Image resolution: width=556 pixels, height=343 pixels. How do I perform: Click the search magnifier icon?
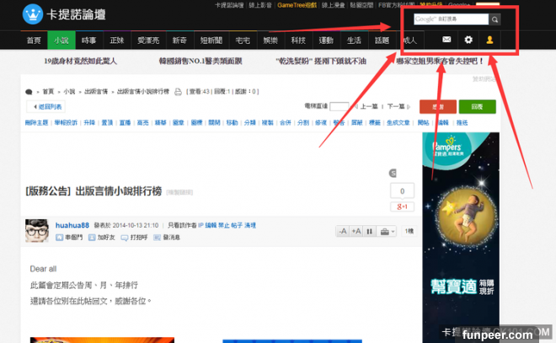tap(495, 19)
